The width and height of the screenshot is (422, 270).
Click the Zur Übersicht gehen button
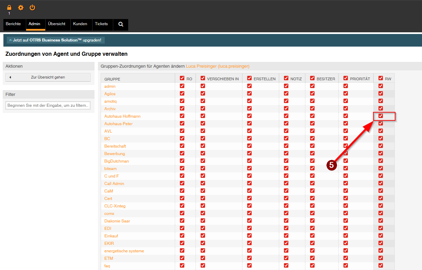(x=48, y=77)
